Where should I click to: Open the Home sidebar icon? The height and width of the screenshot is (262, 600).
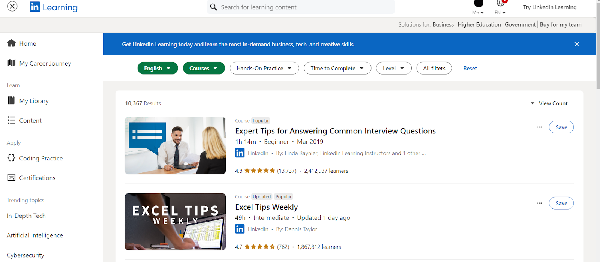pos(11,43)
